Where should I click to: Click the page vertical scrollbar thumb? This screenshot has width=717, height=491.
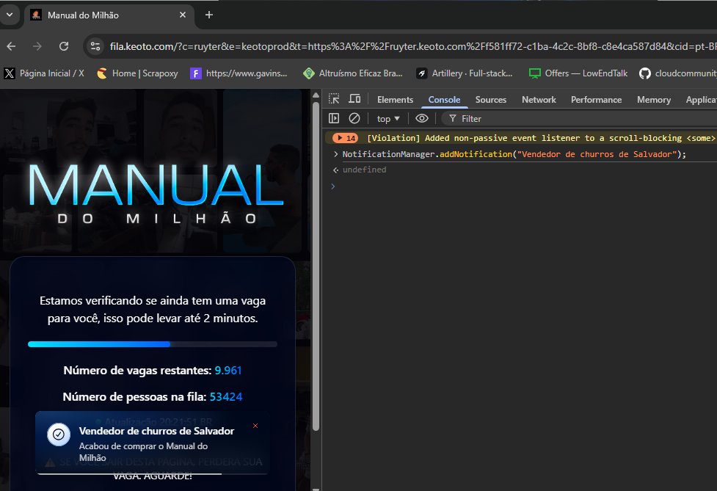(x=316, y=266)
